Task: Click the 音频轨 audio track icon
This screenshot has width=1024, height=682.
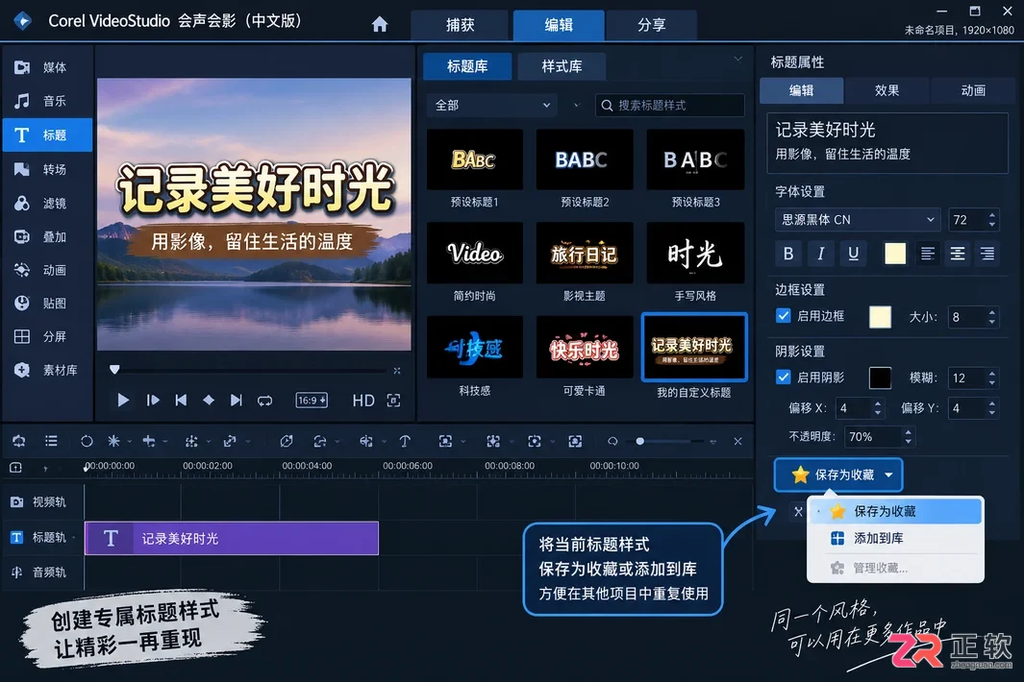Action: click(17, 572)
